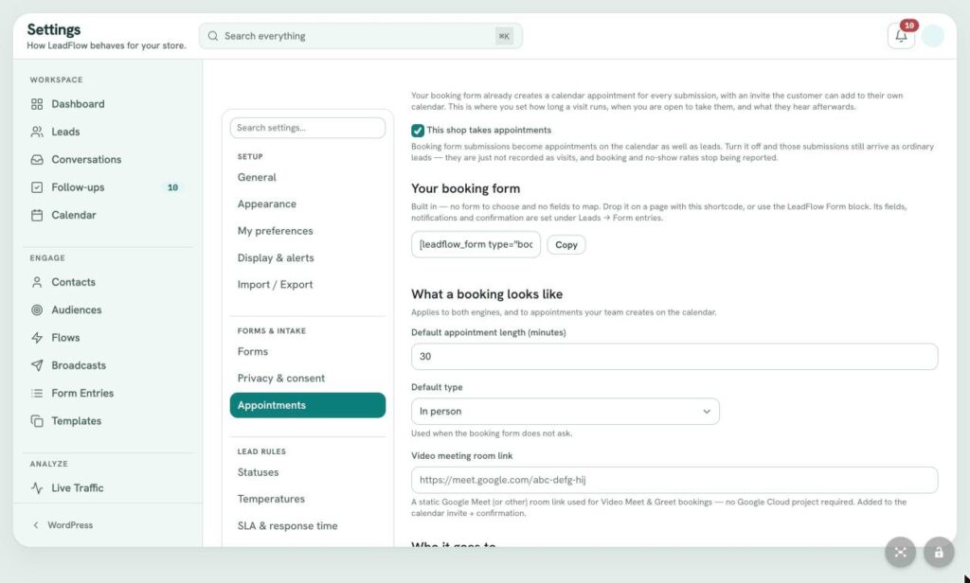Viewport: 970px width, 583px height.
Task: Click the Search settings field
Action: 308,128
